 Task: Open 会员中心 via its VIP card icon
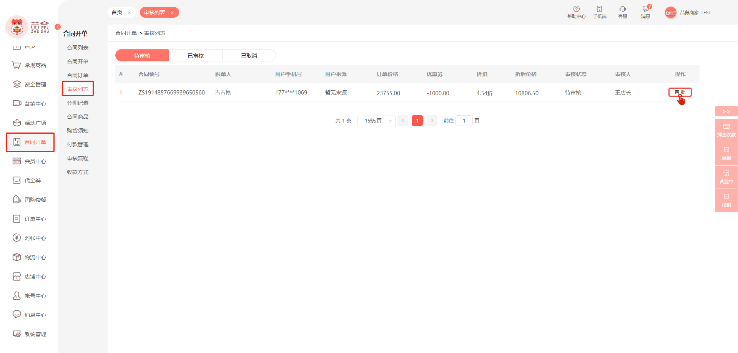pyautogui.click(x=17, y=161)
